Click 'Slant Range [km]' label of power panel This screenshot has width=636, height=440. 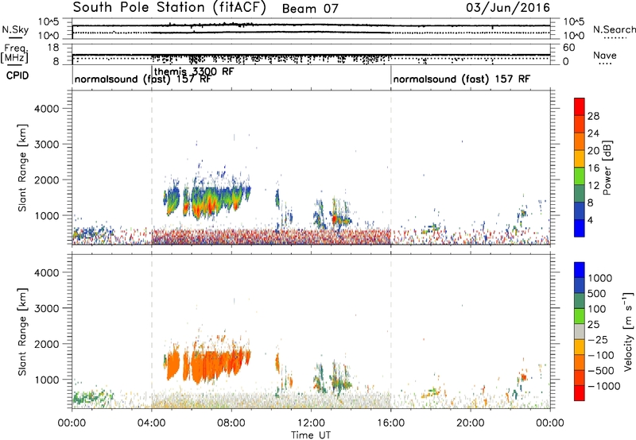coord(22,168)
